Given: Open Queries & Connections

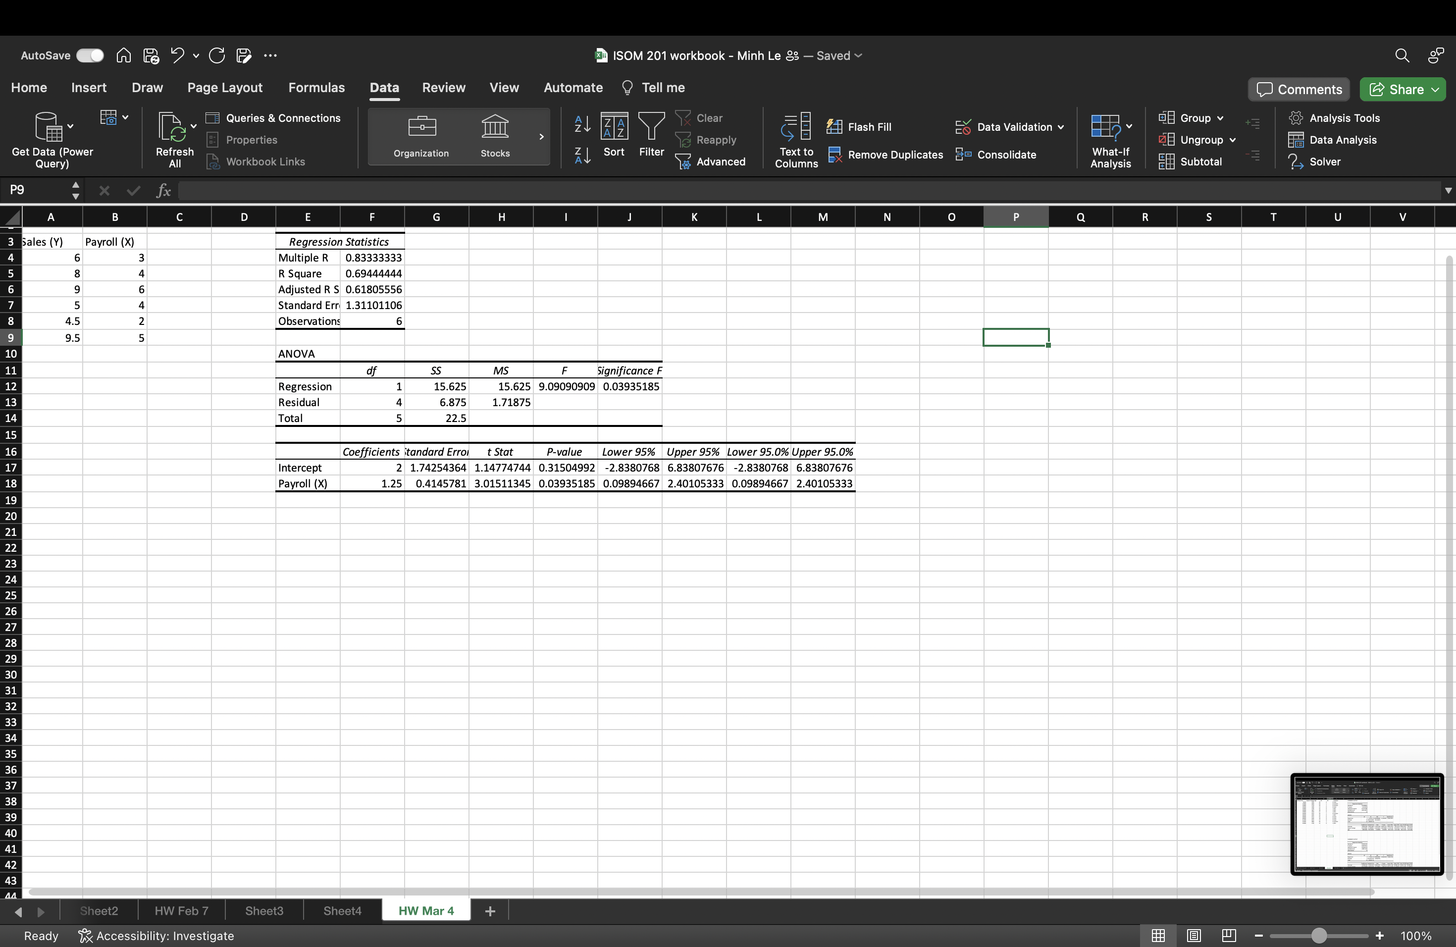Looking at the screenshot, I should 273,117.
